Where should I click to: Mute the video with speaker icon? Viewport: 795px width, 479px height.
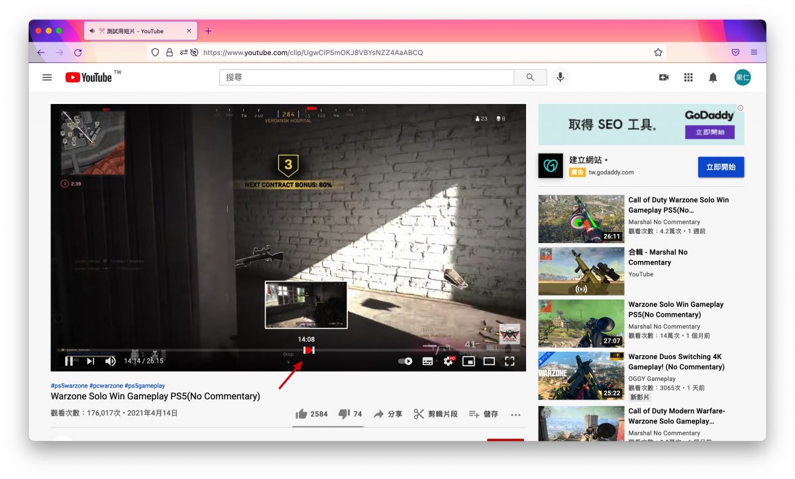[x=111, y=361]
